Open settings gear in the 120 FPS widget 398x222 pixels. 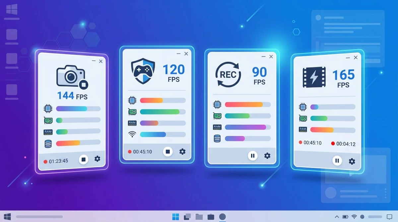(182, 151)
